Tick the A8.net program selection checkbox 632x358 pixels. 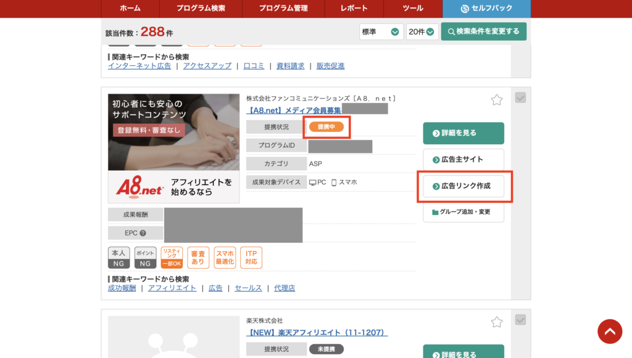click(520, 98)
